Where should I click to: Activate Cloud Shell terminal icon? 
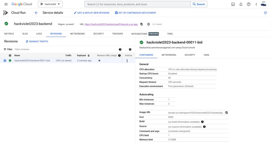click(x=233, y=4)
